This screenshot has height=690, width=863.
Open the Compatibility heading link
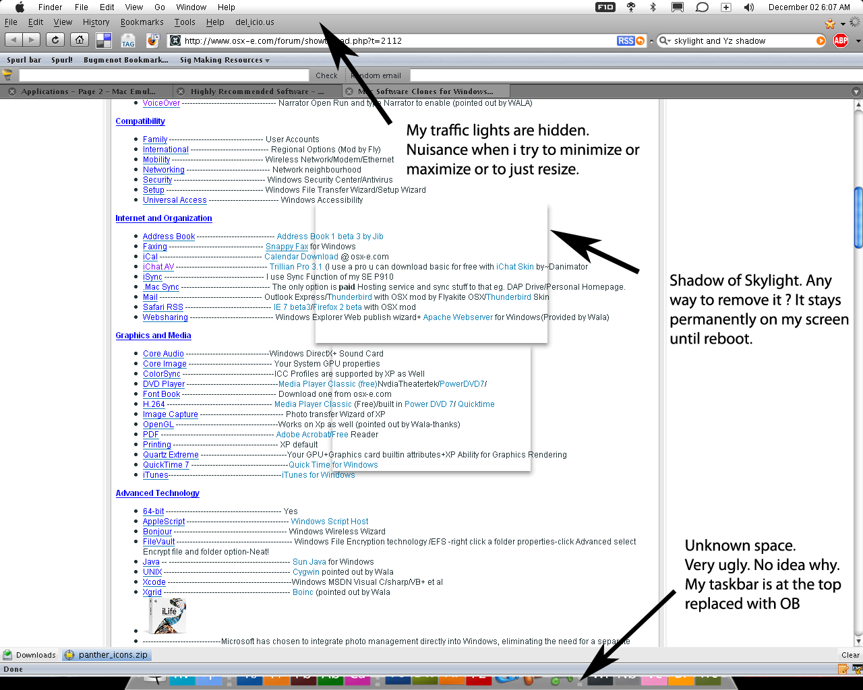[140, 121]
